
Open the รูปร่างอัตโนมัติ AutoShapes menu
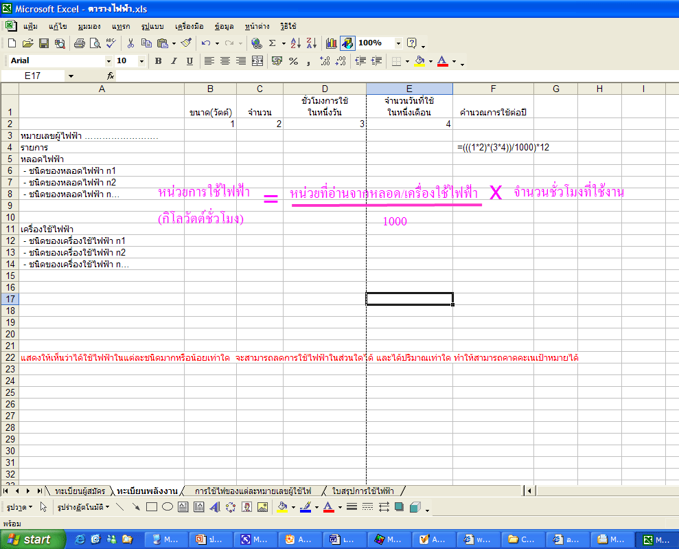pyautogui.click(x=83, y=507)
